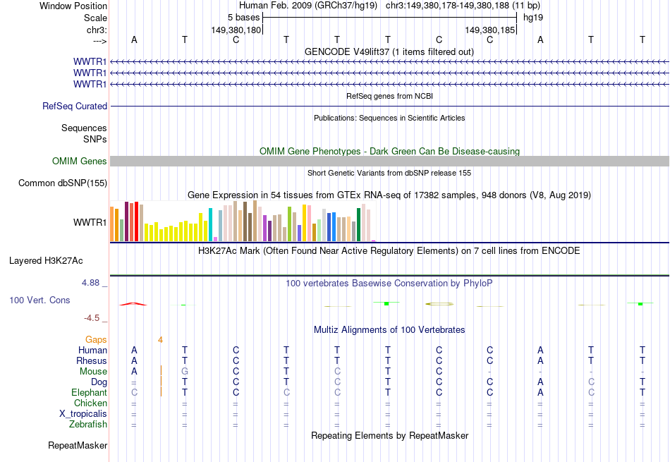Click the hg19 label beside scale bar
Screen dimensions: 670x462
click(533, 18)
